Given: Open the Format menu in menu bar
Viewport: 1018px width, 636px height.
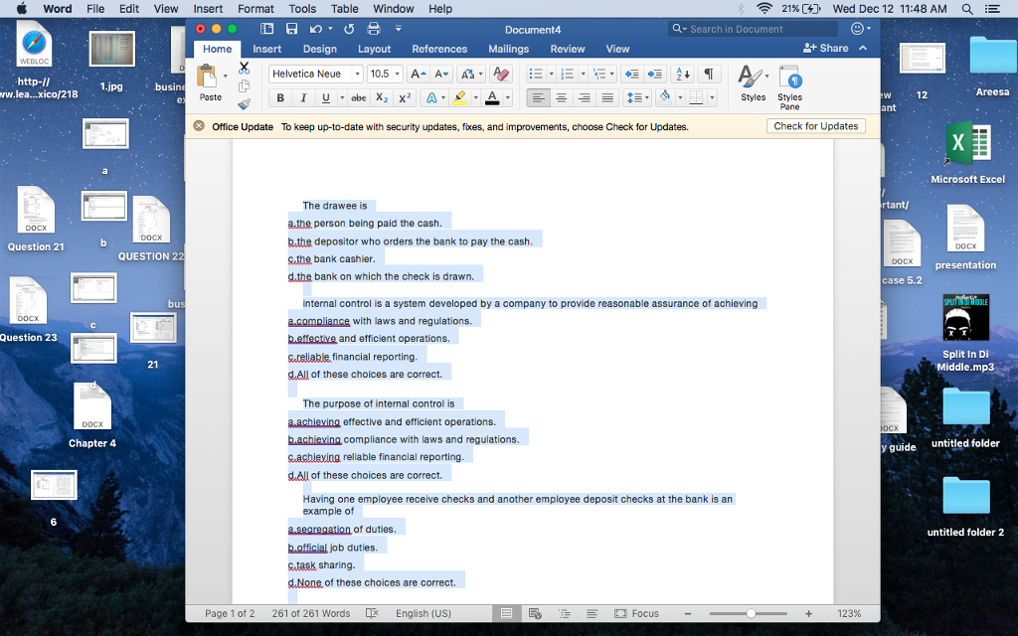Looking at the screenshot, I should coord(254,8).
